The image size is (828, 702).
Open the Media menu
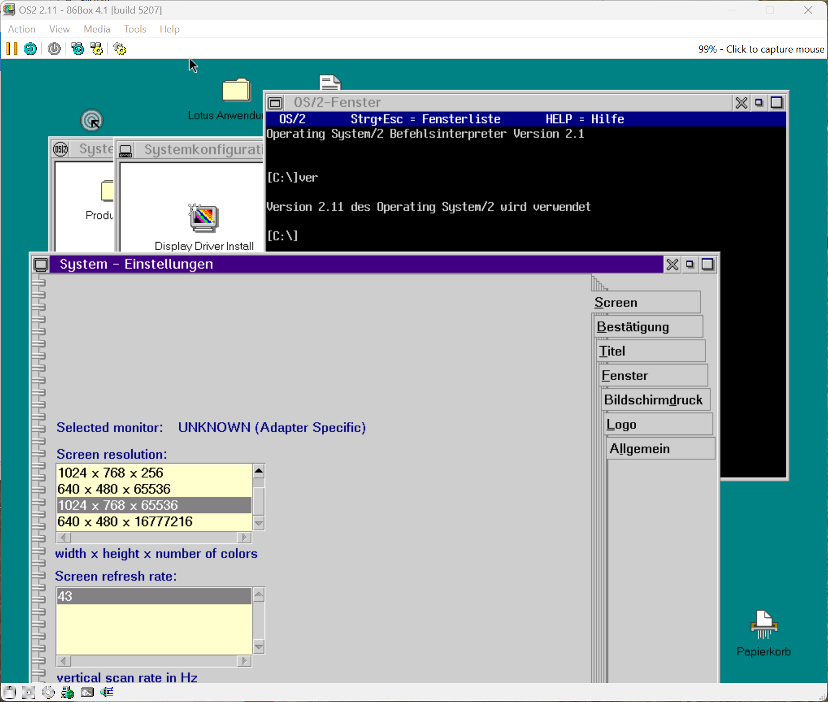click(97, 29)
